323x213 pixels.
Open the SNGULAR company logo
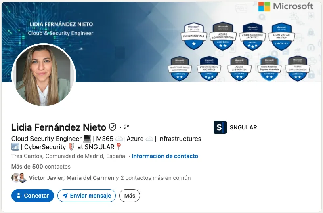(220, 127)
